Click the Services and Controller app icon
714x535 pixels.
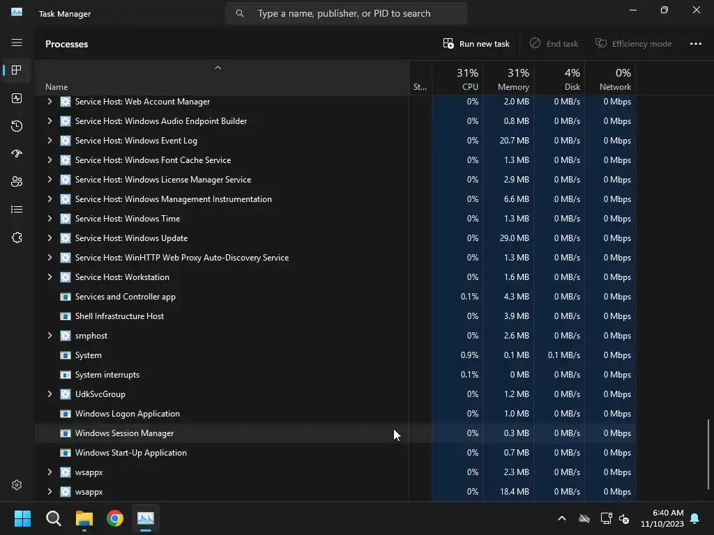point(66,297)
